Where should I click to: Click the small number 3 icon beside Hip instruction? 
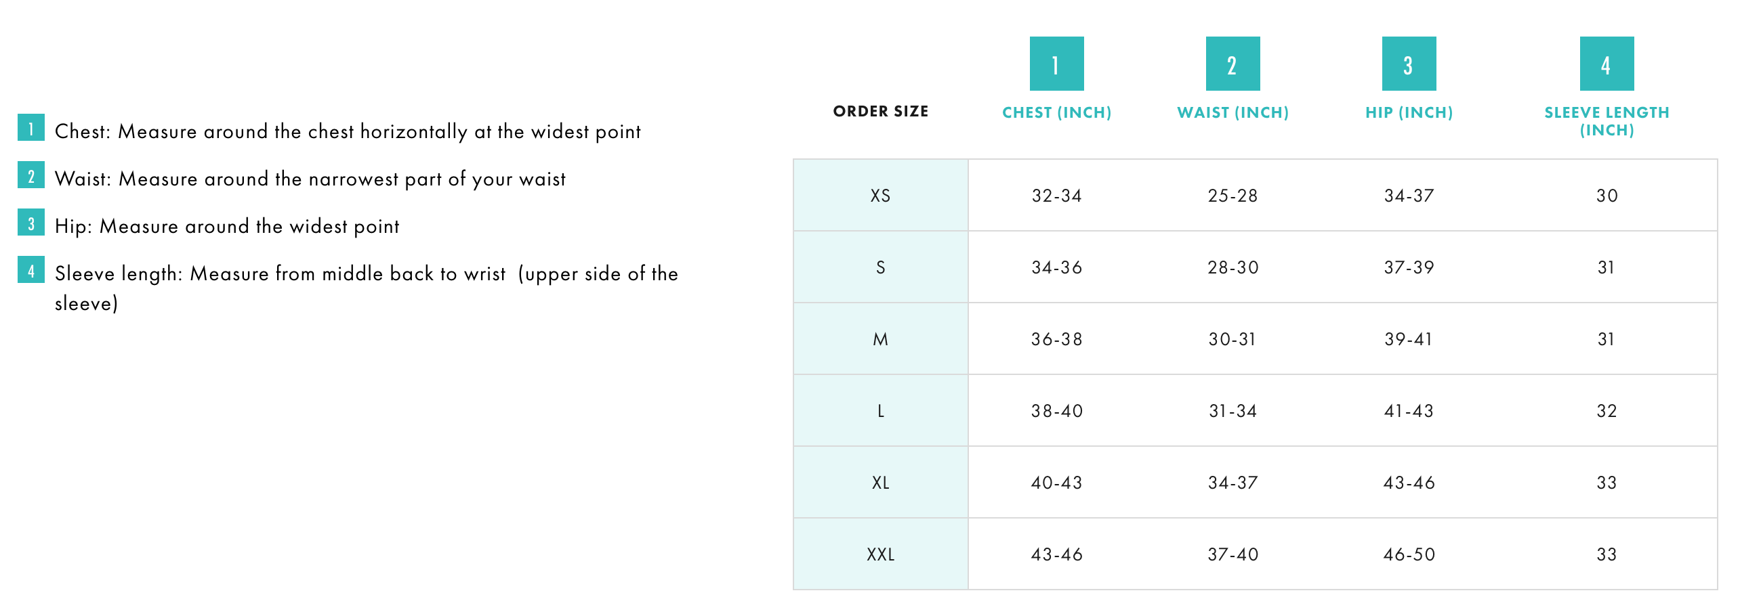pyautogui.click(x=31, y=222)
